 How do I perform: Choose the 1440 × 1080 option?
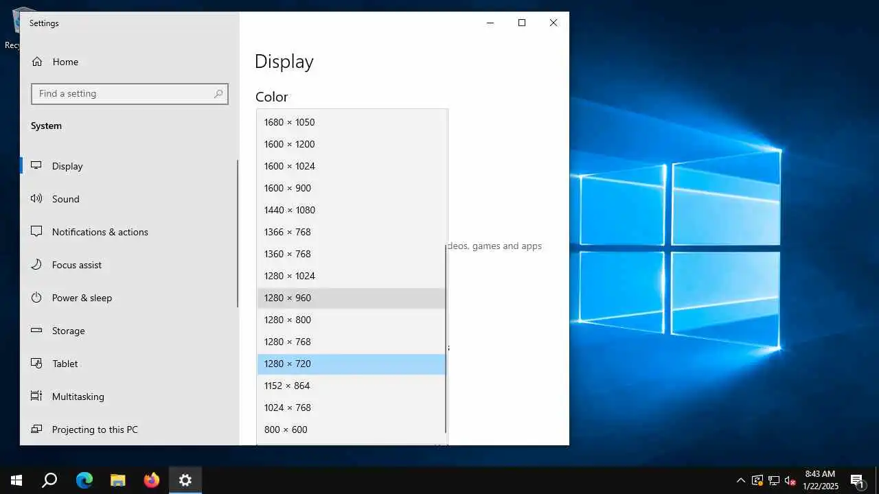[352, 210]
